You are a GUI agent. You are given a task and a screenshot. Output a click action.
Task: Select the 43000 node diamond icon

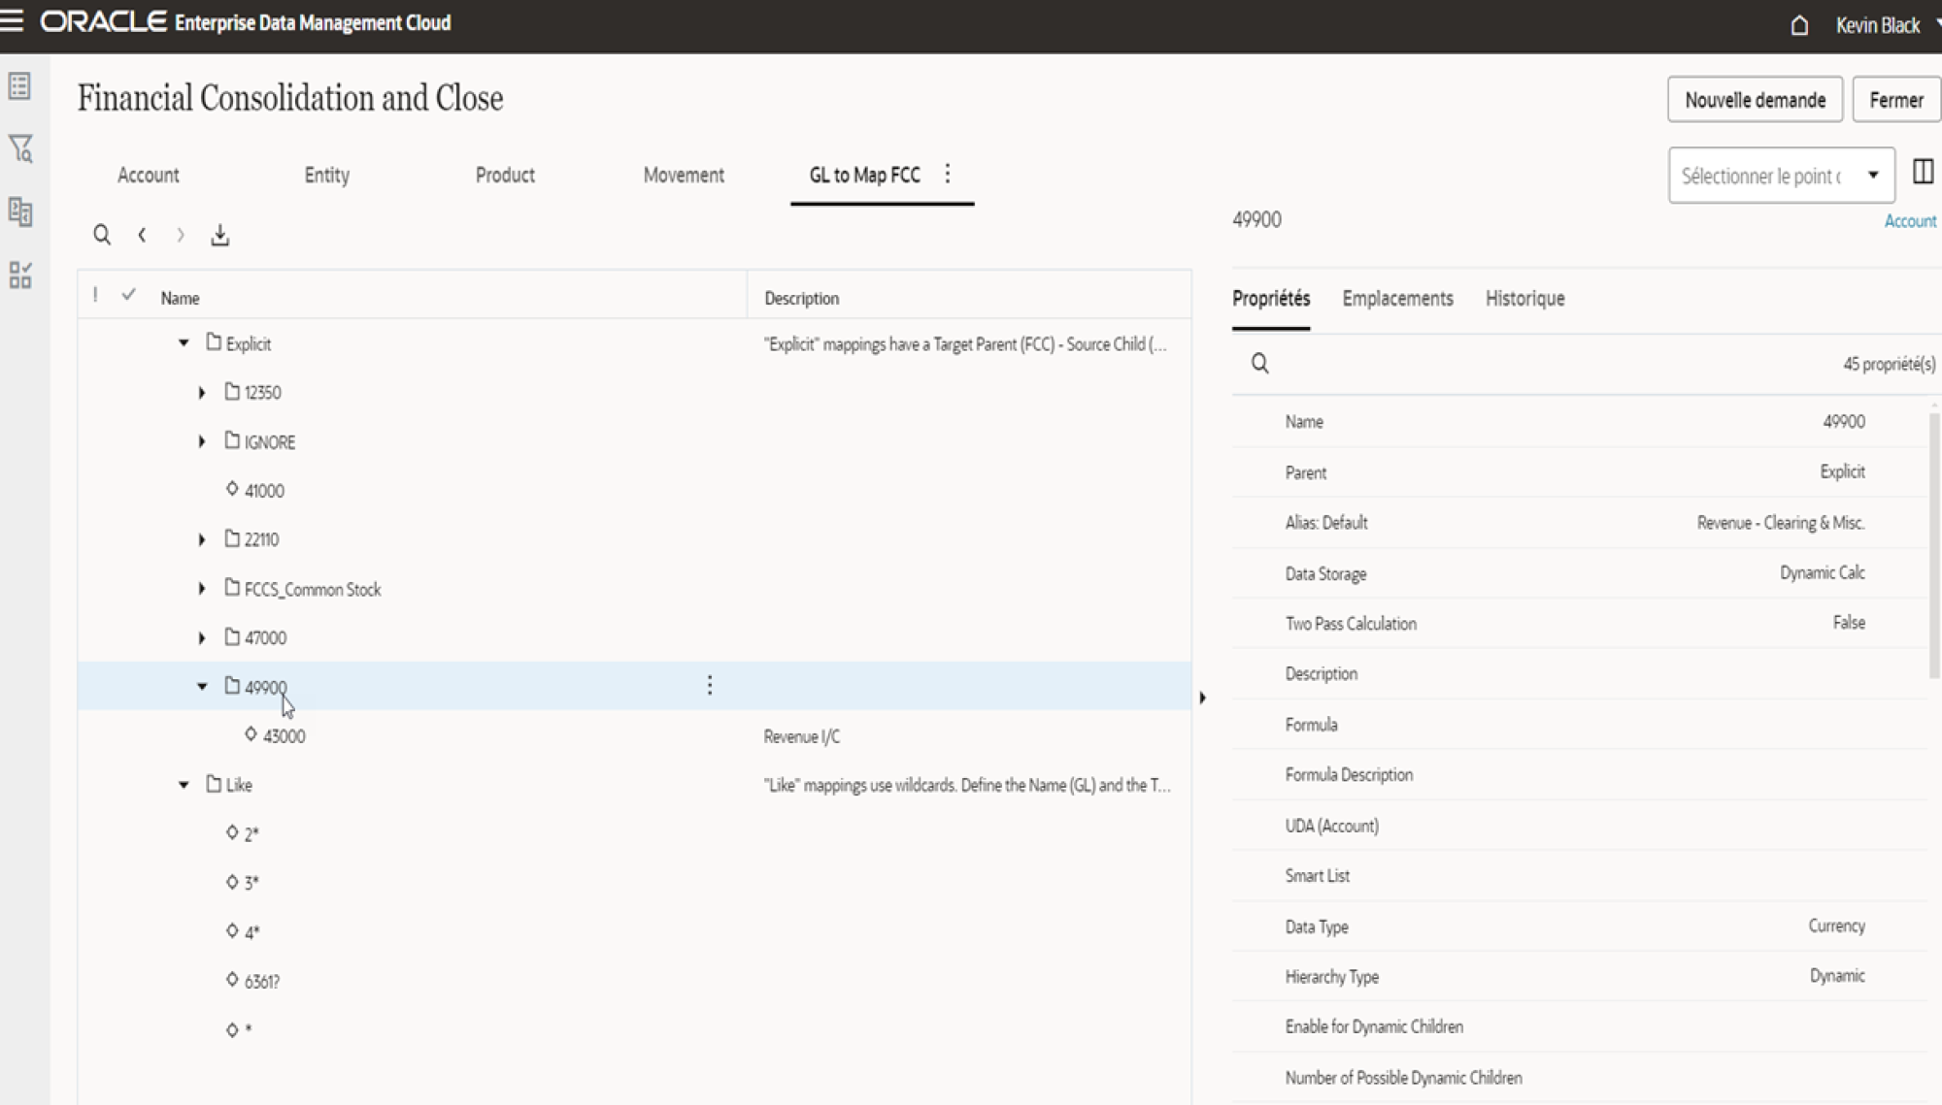251,734
